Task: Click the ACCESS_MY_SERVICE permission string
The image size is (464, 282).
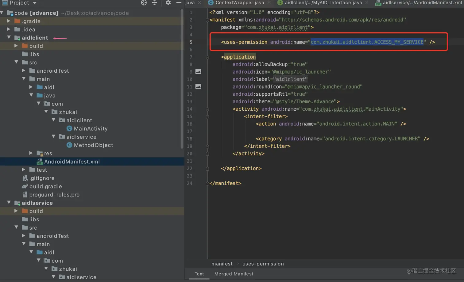Action: coord(367,42)
